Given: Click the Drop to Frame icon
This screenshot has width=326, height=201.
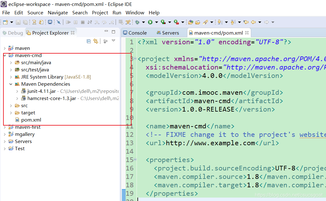Looking at the screenshot, I should point(121,22).
